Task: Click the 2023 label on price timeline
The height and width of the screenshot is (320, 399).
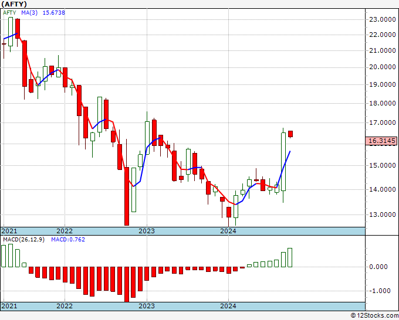Action: [147, 231]
